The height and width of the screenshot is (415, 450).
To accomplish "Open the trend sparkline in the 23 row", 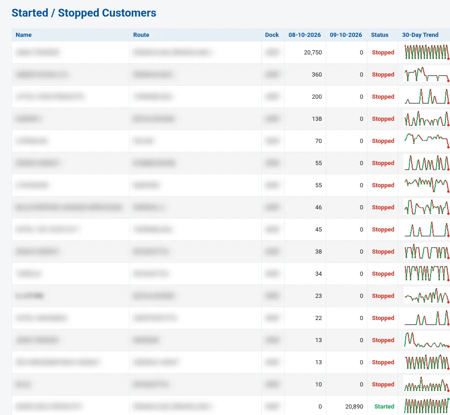I will pyautogui.click(x=426, y=295).
